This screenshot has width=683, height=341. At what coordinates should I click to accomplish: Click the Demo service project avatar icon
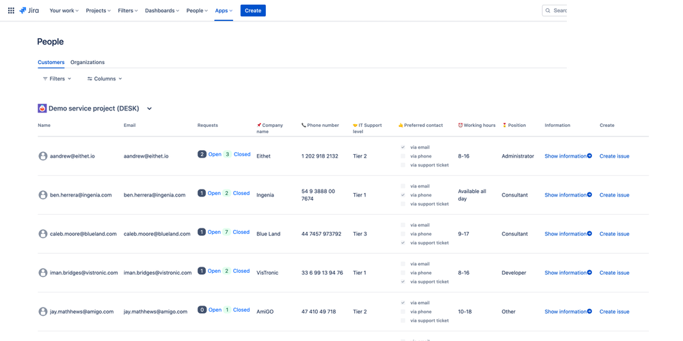pos(42,108)
